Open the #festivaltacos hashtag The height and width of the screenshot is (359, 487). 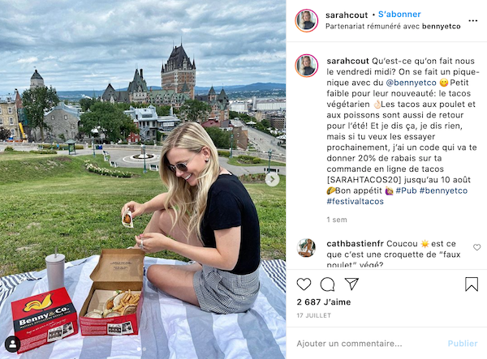point(355,202)
